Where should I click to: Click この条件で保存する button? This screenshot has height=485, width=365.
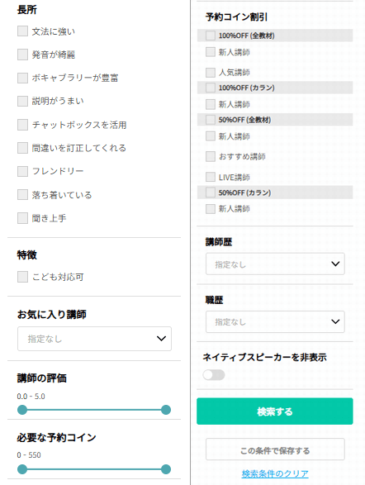point(275,449)
